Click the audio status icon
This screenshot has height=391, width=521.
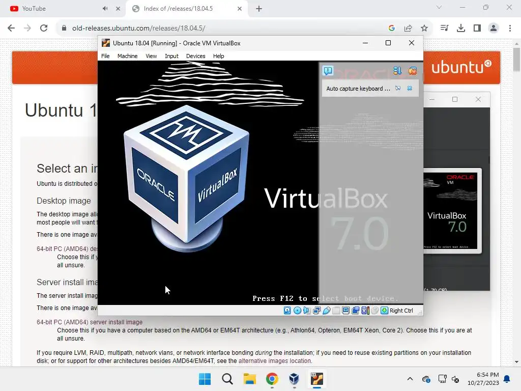pyautogui.click(x=307, y=310)
